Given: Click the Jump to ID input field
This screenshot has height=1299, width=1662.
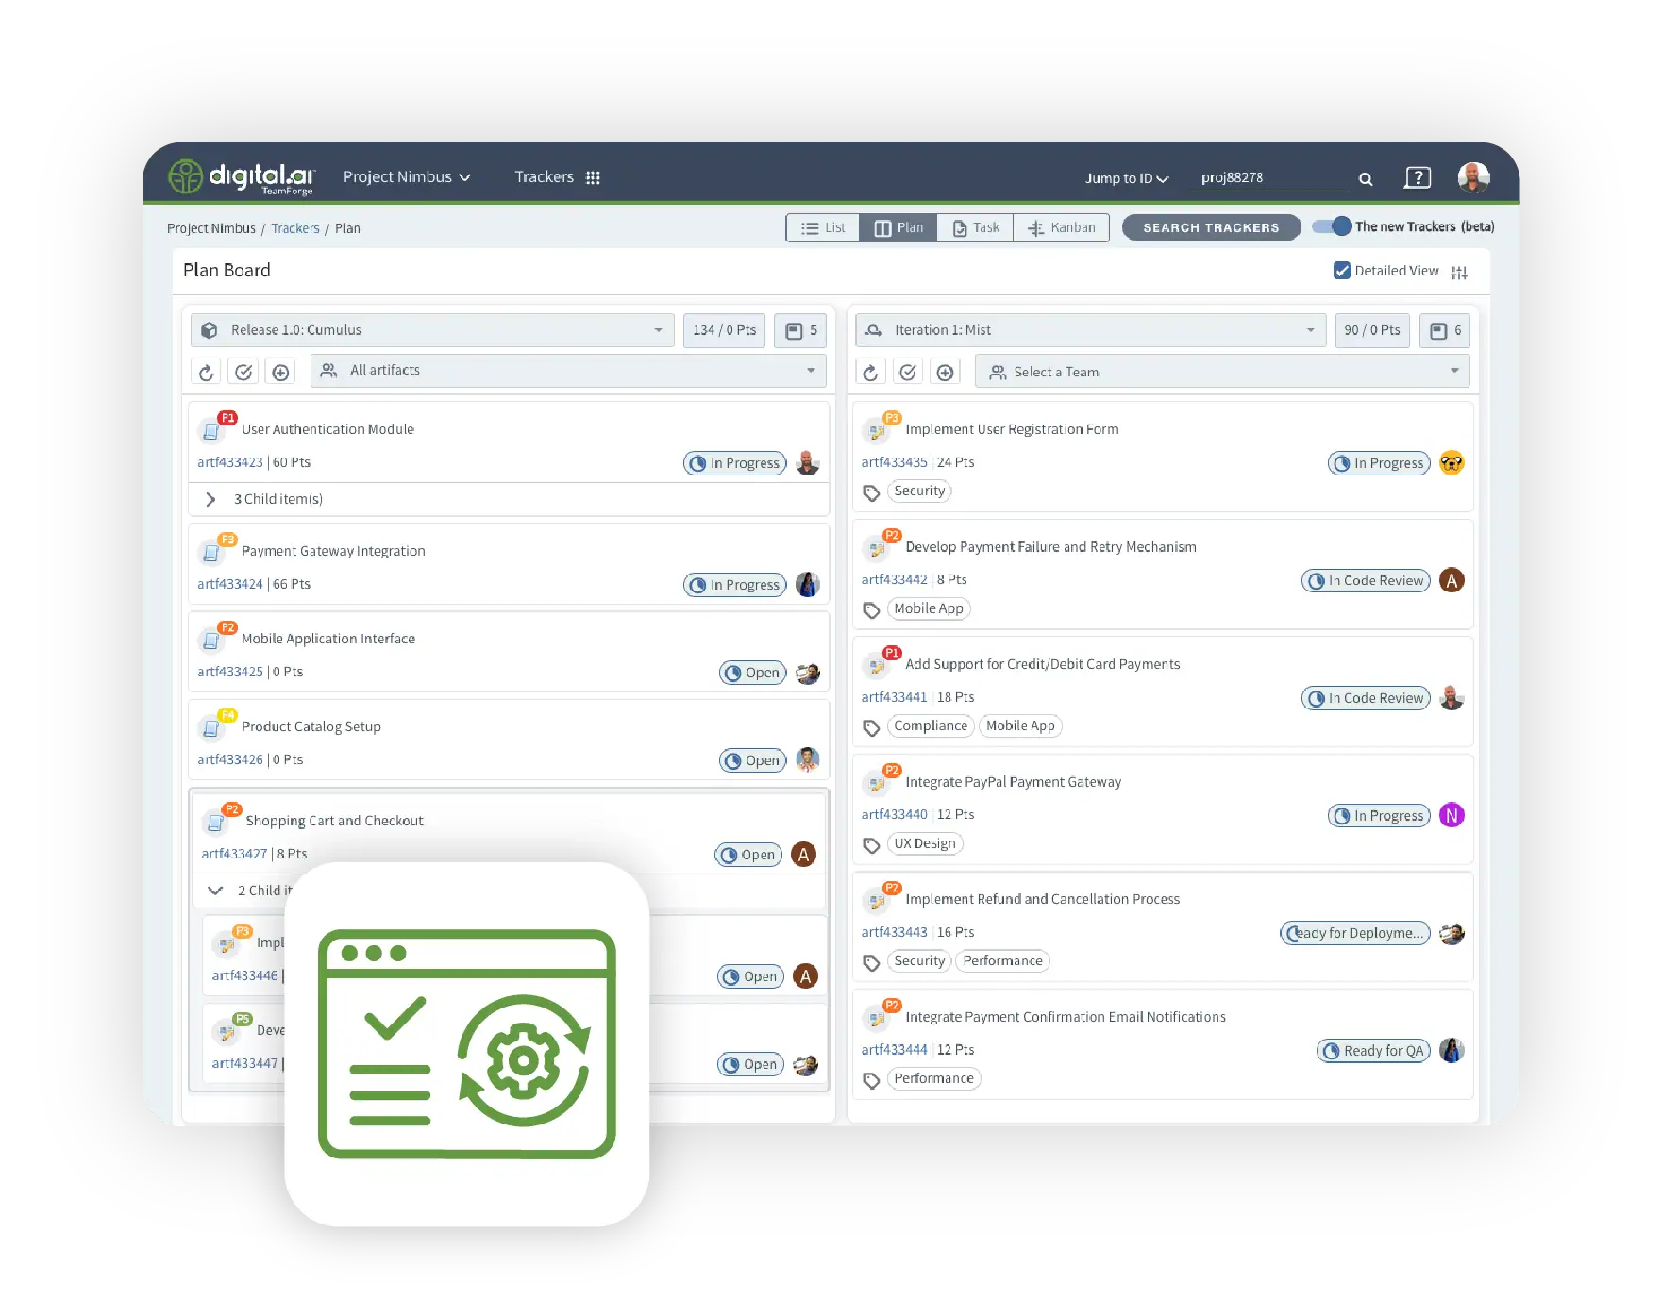Looking at the screenshot, I should tap(1269, 177).
